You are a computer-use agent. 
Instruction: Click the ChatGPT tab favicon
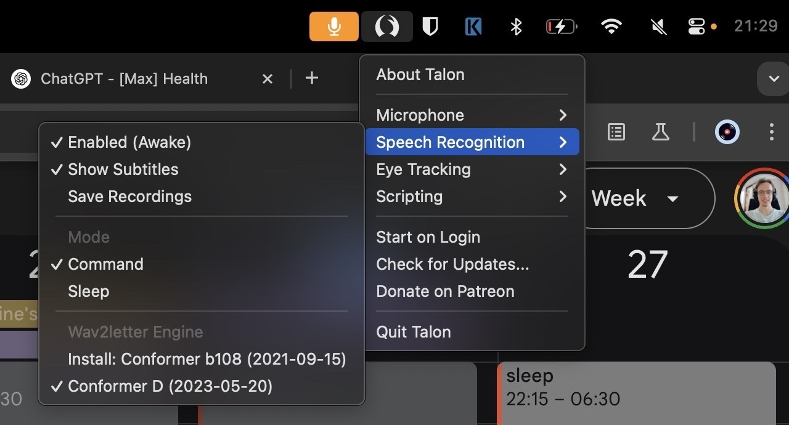pos(21,79)
